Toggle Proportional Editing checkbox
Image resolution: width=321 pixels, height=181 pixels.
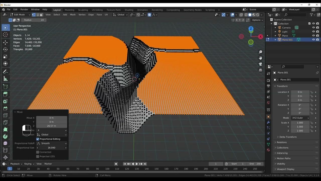38,139
